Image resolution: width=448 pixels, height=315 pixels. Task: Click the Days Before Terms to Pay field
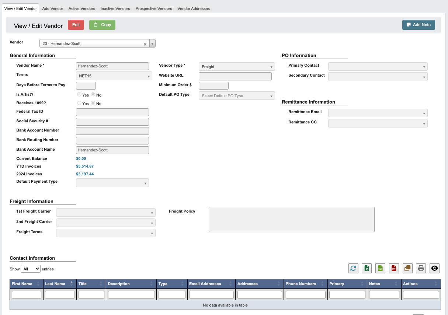(x=86, y=86)
